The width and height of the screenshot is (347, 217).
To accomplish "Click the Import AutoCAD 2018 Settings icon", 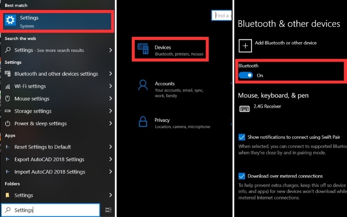I will coord(8,171).
